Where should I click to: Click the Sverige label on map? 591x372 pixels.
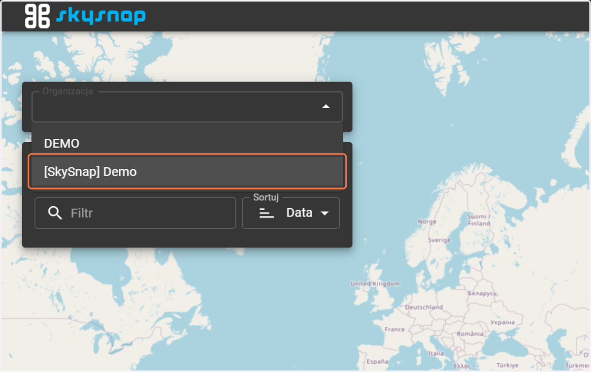pos(439,240)
